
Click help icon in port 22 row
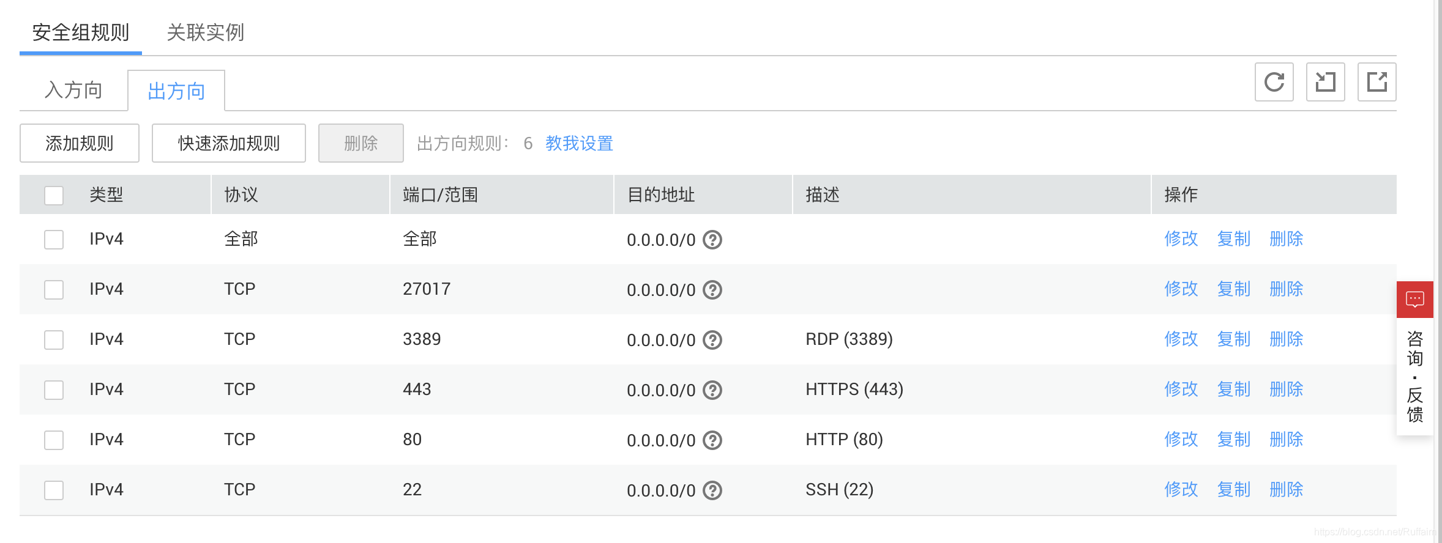pyautogui.click(x=712, y=490)
